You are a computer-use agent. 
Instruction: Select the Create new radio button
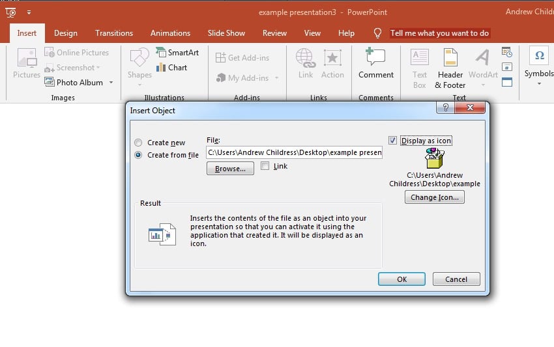[138, 143]
